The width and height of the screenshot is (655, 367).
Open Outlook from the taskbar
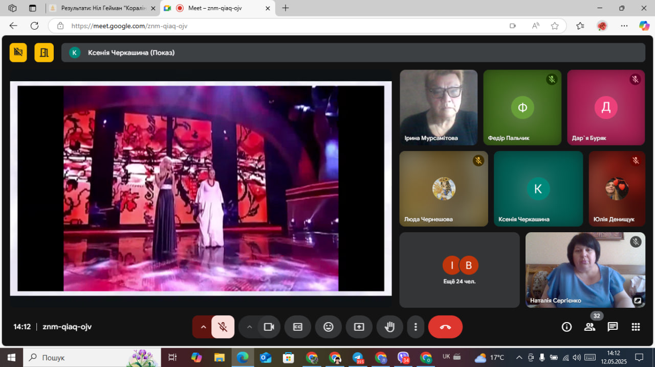point(266,357)
